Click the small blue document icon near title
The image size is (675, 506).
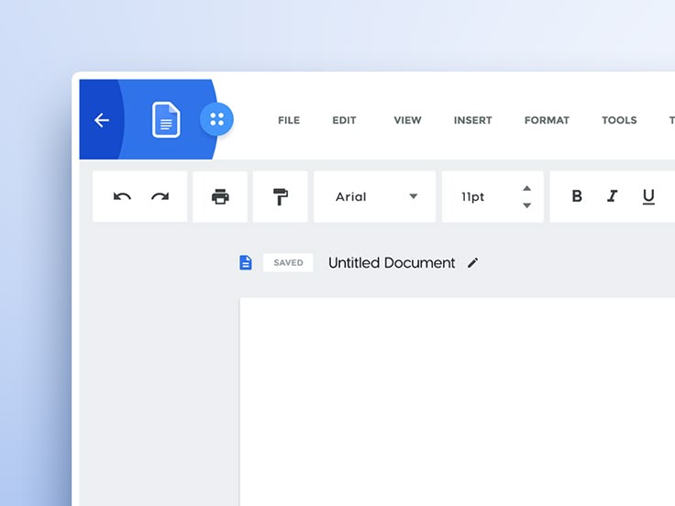[246, 262]
